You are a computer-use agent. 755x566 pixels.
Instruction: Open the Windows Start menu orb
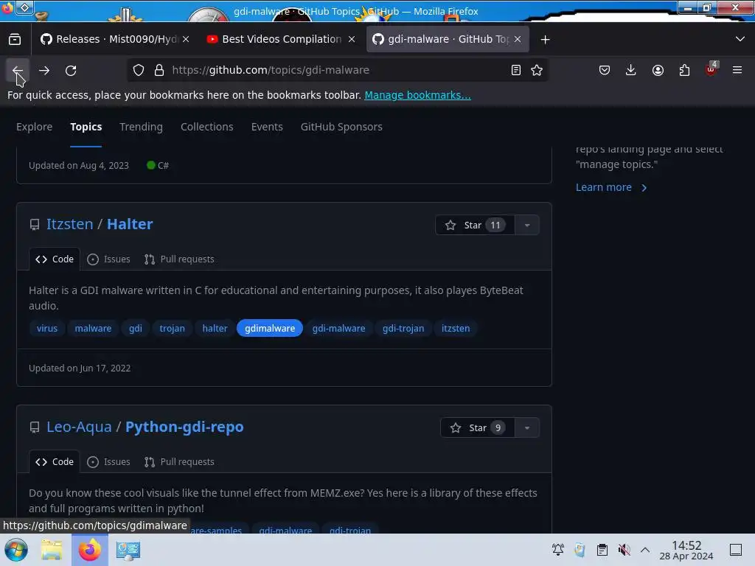point(16,550)
